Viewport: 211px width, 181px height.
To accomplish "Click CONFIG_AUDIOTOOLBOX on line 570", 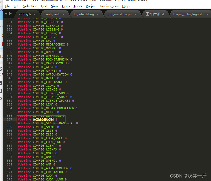I will coord(51,168).
